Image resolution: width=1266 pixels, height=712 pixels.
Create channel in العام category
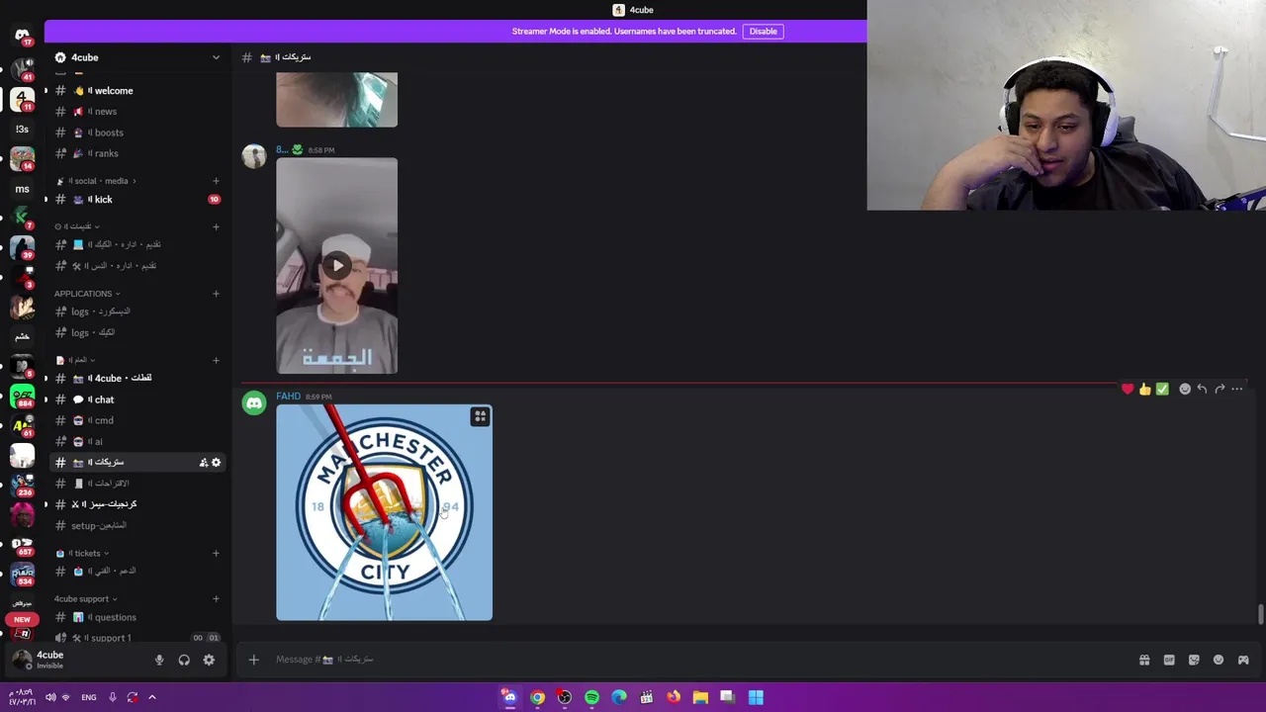pos(216,360)
